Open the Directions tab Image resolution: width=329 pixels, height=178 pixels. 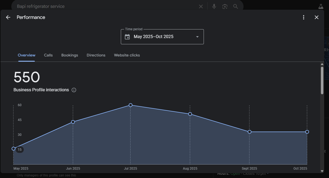[x=96, y=55]
